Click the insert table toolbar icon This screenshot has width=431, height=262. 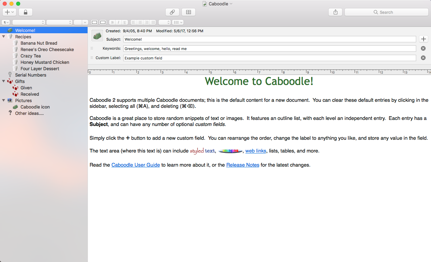[x=189, y=12]
